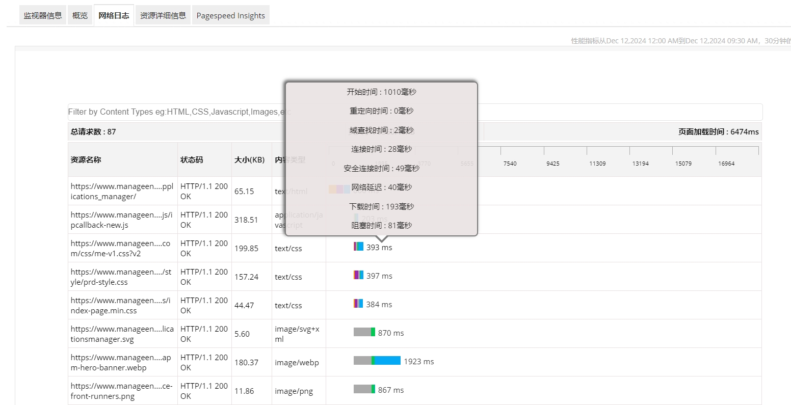Screen dimensions: 791x405
Task: Open the 资源详细信息 tab
Action: [x=163, y=15]
